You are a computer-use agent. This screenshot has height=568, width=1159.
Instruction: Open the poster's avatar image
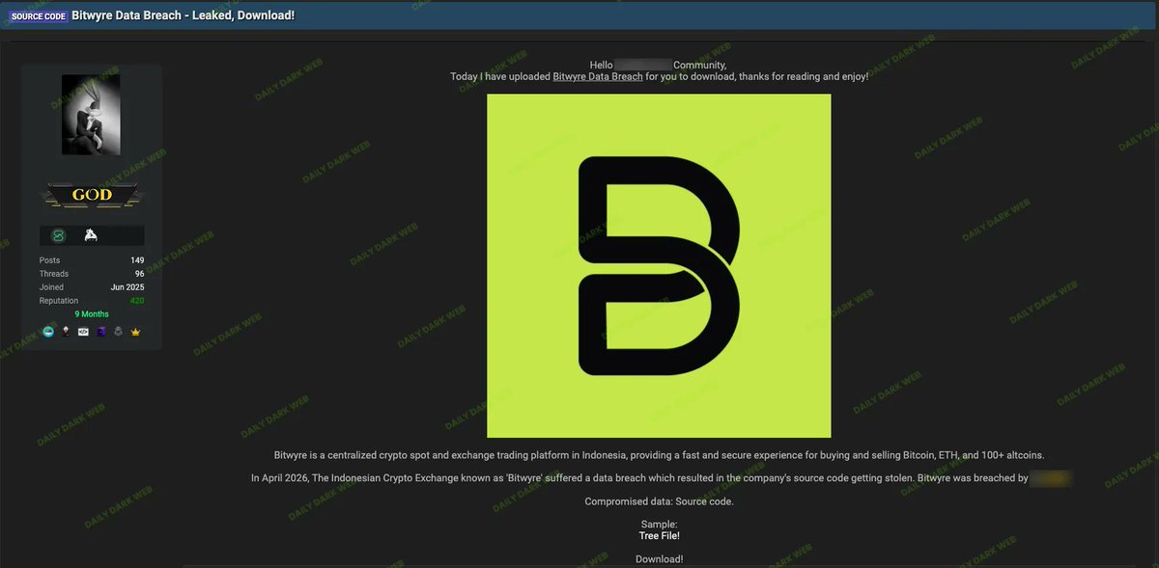click(91, 115)
